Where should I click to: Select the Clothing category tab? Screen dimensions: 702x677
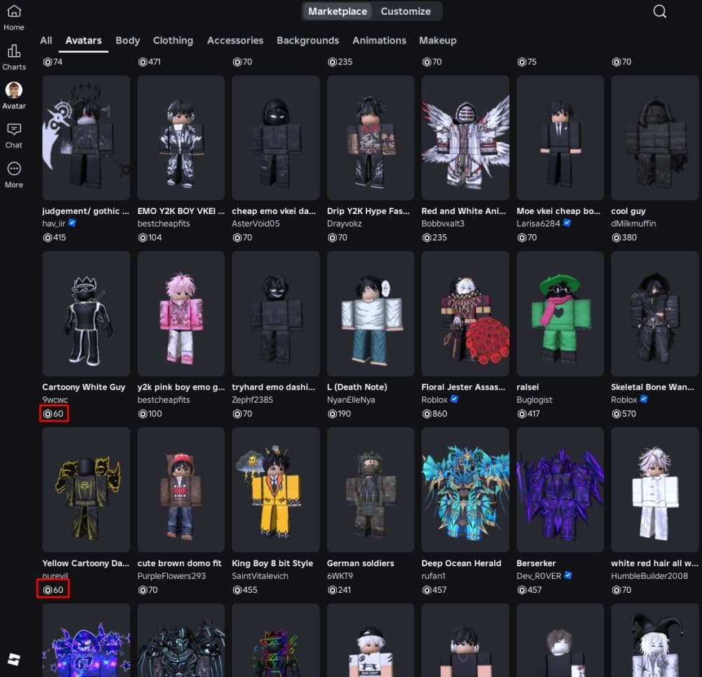pos(173,40)
